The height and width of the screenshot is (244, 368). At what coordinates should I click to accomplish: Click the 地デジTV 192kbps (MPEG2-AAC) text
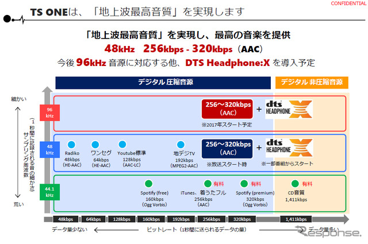coord(184,160)
